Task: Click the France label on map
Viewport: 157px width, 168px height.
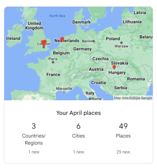Action: [53, 74]
